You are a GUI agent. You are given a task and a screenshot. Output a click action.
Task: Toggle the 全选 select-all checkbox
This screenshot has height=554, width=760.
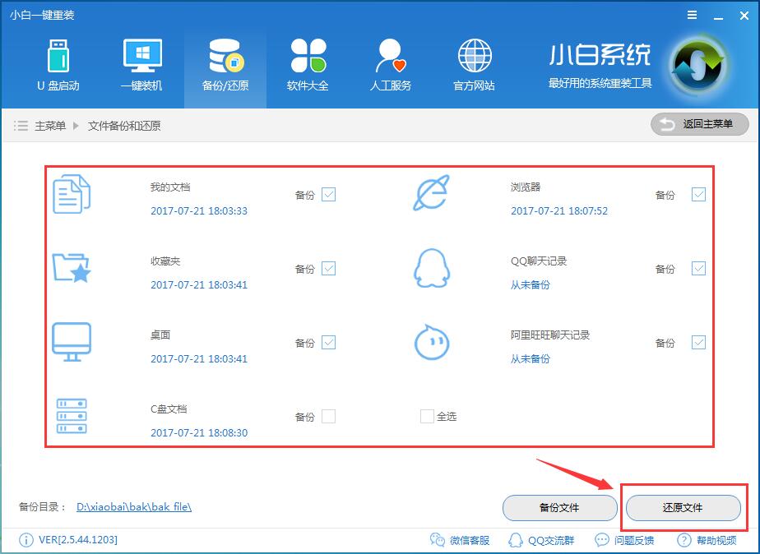(x=426, y=416)
